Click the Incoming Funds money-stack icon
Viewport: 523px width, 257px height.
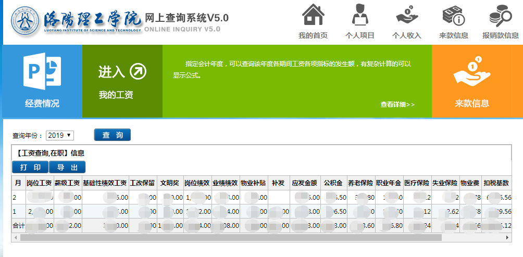click(x=453, y=15)
